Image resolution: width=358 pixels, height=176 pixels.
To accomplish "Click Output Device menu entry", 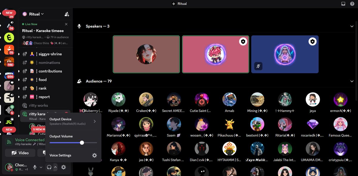I will coord(73,121).
